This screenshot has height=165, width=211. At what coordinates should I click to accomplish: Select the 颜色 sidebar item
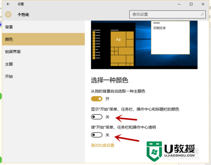[43, 39]
